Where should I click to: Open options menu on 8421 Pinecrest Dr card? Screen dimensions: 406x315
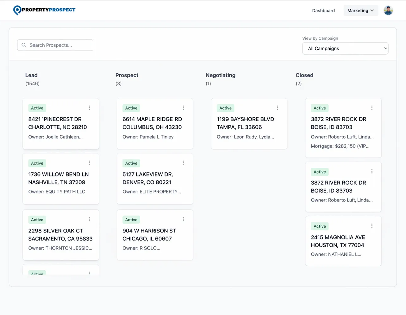[x=90, y=108]
